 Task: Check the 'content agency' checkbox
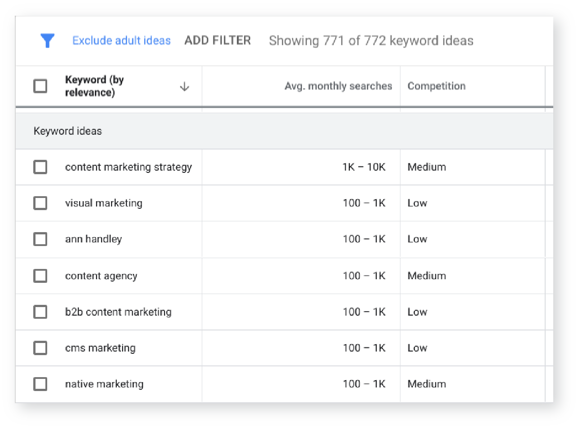pos(40,276)
